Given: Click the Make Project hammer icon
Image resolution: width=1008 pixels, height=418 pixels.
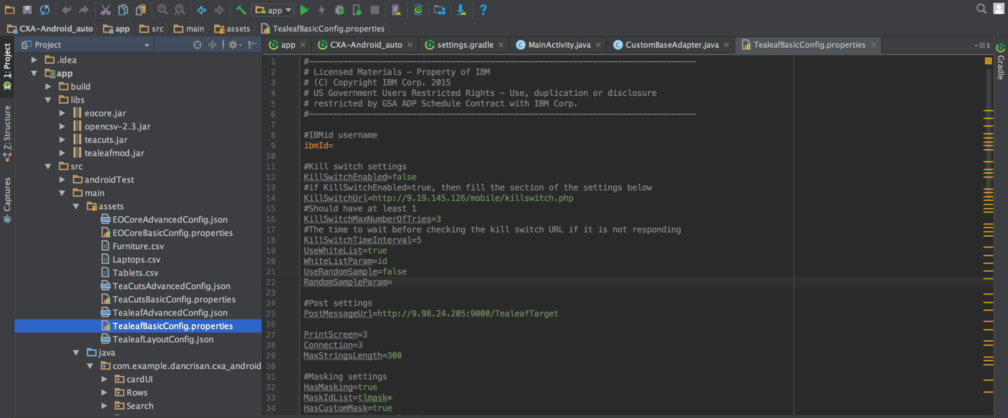Looking at the screenshot, I should coord(241,10).
